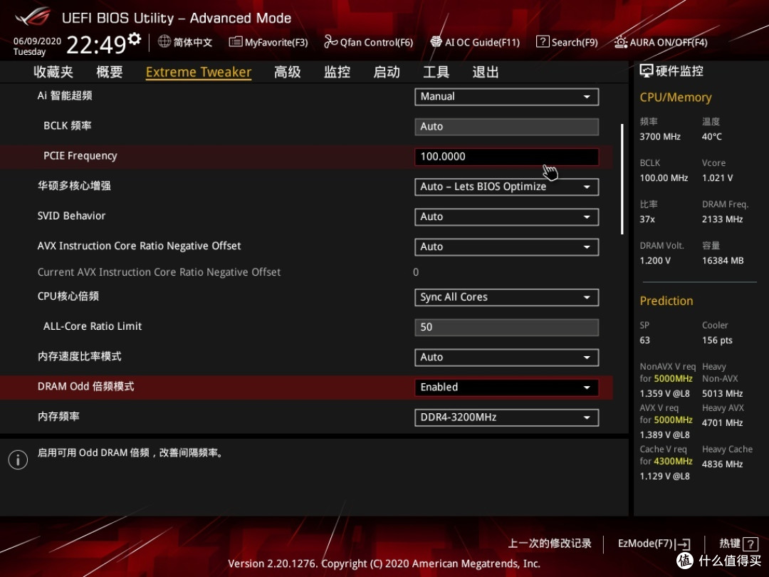Click the BCLK 频率 Auto field

507,127
